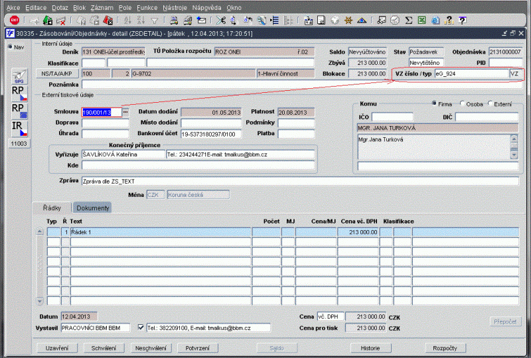Image resolution: width=531 pixels, height=358 pixels.
Task: Click the printer icon in toolbar
Action: click(x=173, y=20)
